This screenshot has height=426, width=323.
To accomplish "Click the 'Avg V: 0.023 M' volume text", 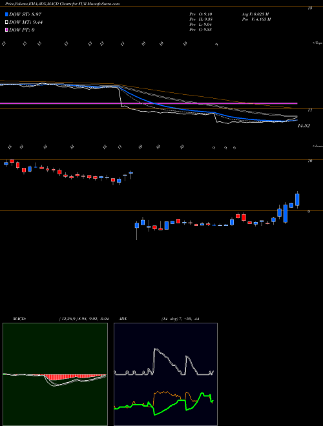I will (256, 14).
